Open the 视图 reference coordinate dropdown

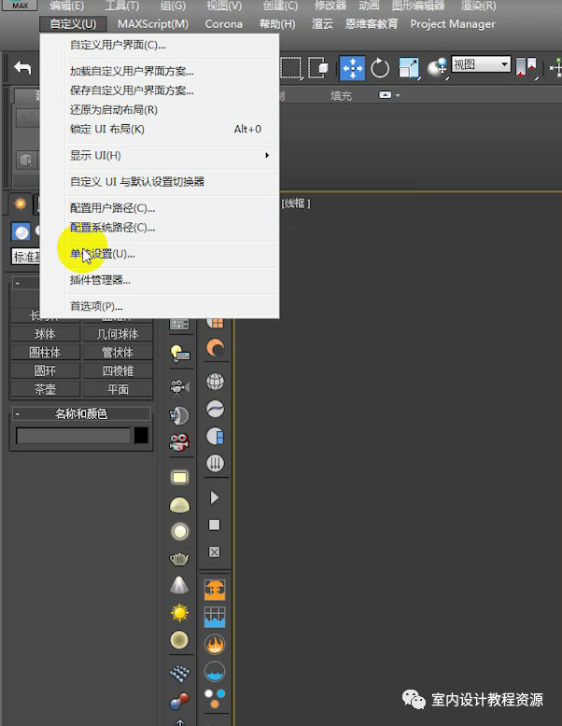pos(481,63)
